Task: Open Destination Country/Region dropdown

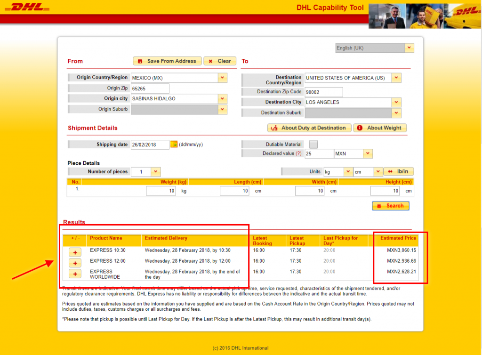Action: click(x=396, y=78)
